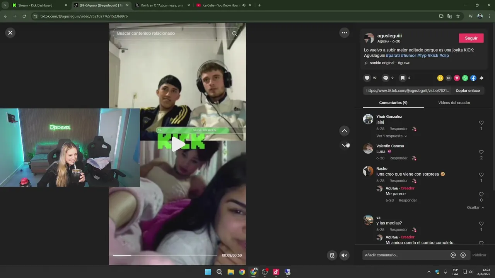The image size is (495, 278).
Task: Reload the page
Action: [24, 16]
